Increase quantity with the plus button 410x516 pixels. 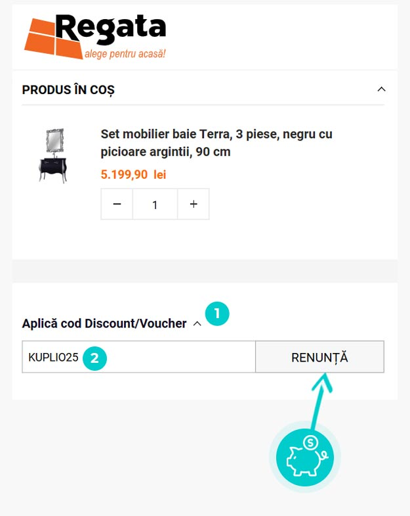194,204
